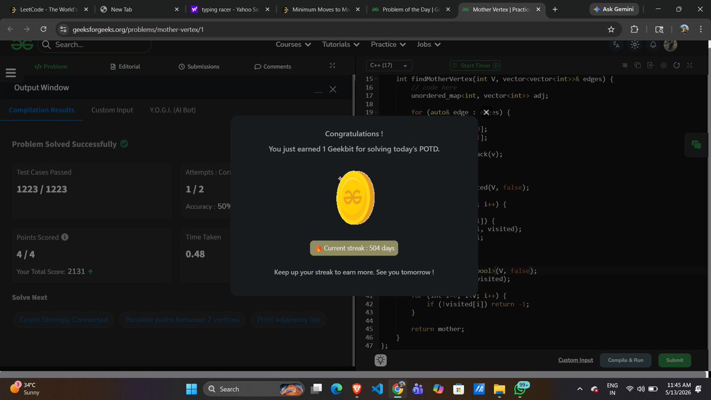
Task: Click the Current streak 504 days badge
Action: point(354,248)
